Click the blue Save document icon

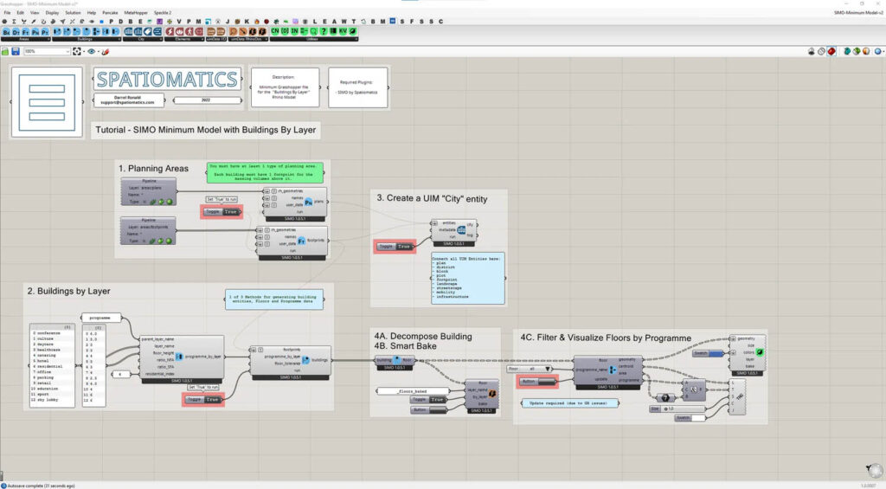(x=16, y=51)
